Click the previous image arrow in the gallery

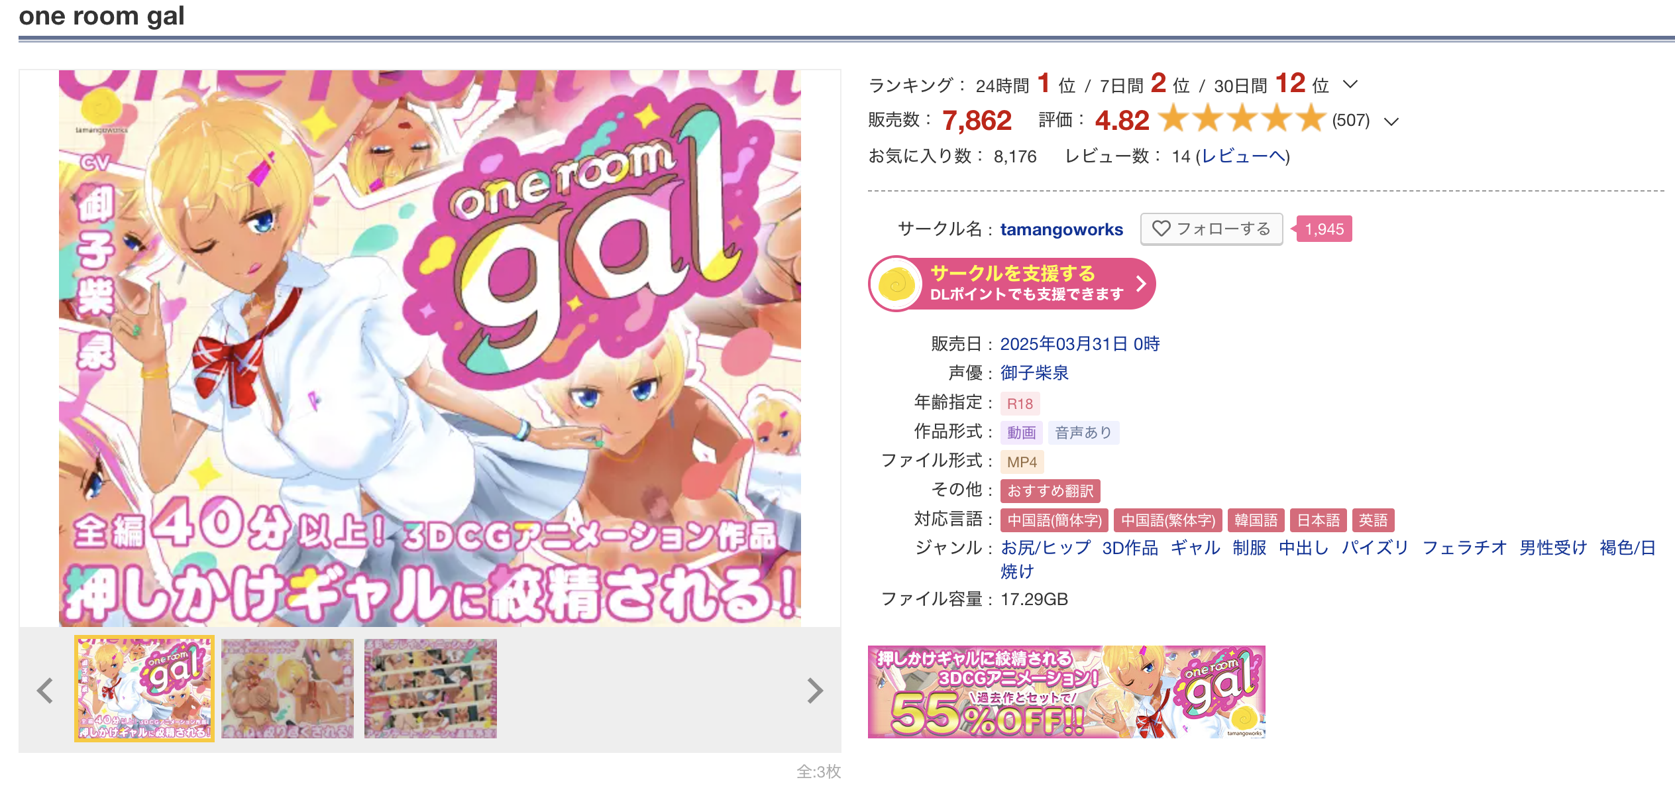(x=45, y=691)
